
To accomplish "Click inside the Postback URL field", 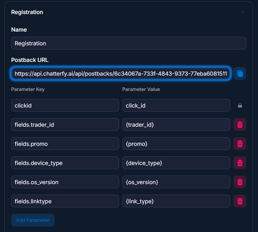I will tap(121, 73).
